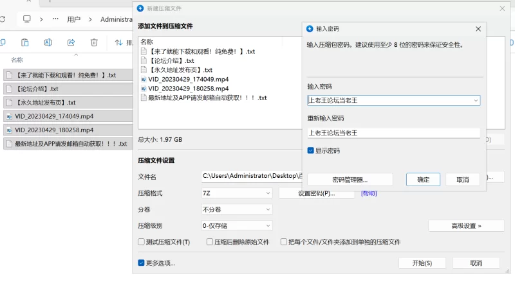
Task: Close the 输入密码 dialog with X
Action: point(478,29)
